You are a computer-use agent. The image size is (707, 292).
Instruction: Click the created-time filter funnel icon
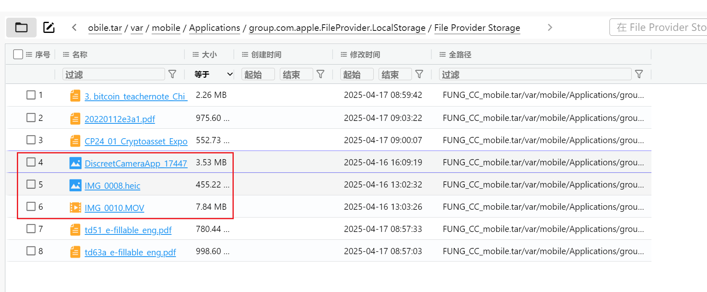pos(321,74)
